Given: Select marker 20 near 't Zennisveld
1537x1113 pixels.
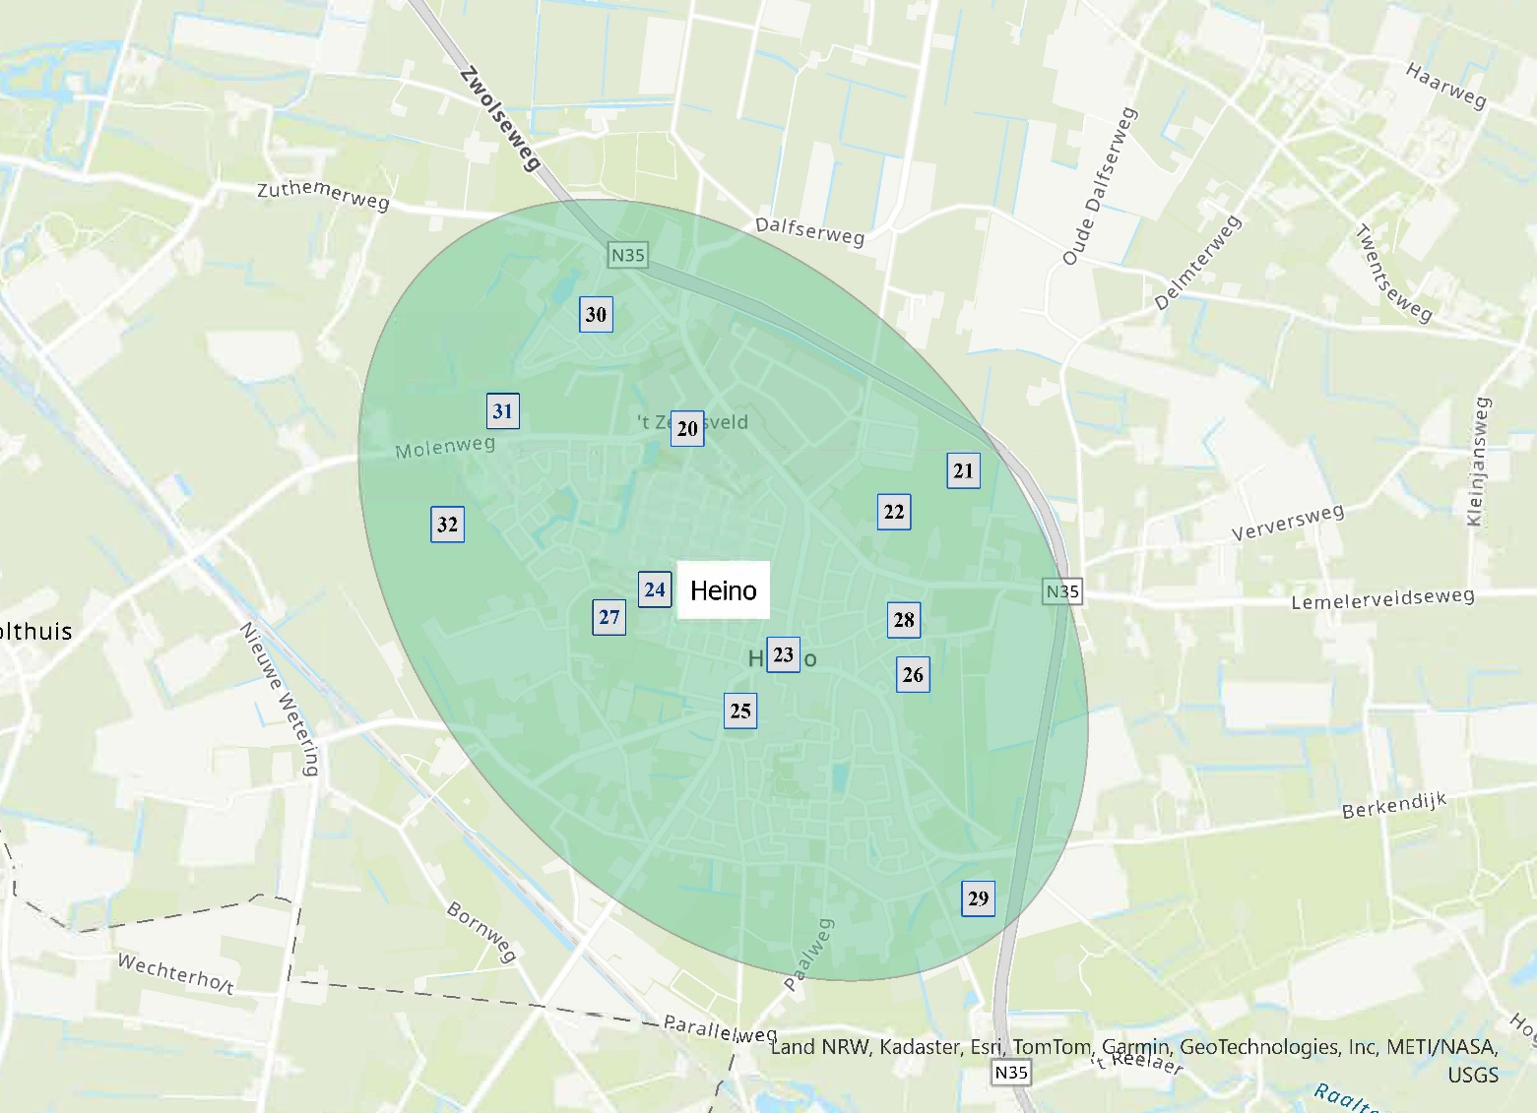Looking at the screenshot, I should [689, 431].
